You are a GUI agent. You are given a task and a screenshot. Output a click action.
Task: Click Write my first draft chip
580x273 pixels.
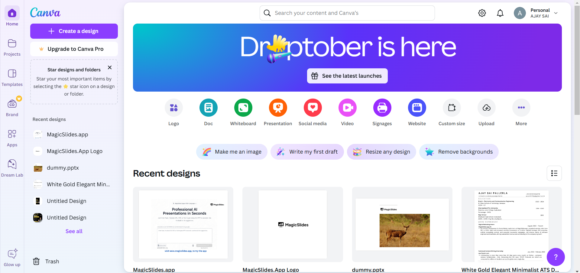coord(307,152)
